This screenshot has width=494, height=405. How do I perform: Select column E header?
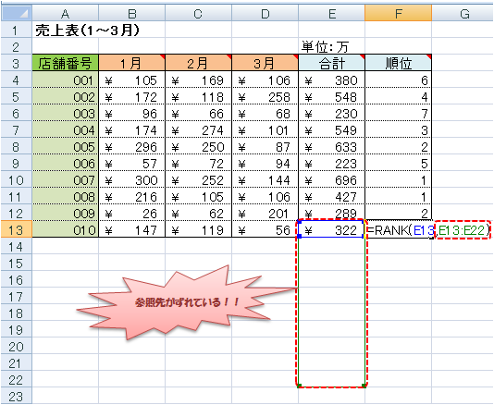[x=332, y=14]
